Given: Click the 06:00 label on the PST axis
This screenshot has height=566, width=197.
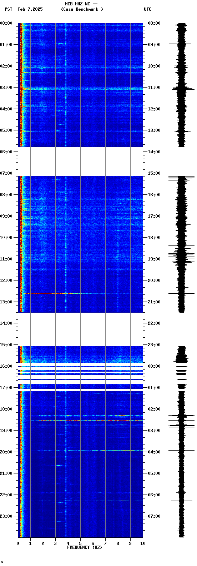Looking at the screenshot, I should 6,152.
